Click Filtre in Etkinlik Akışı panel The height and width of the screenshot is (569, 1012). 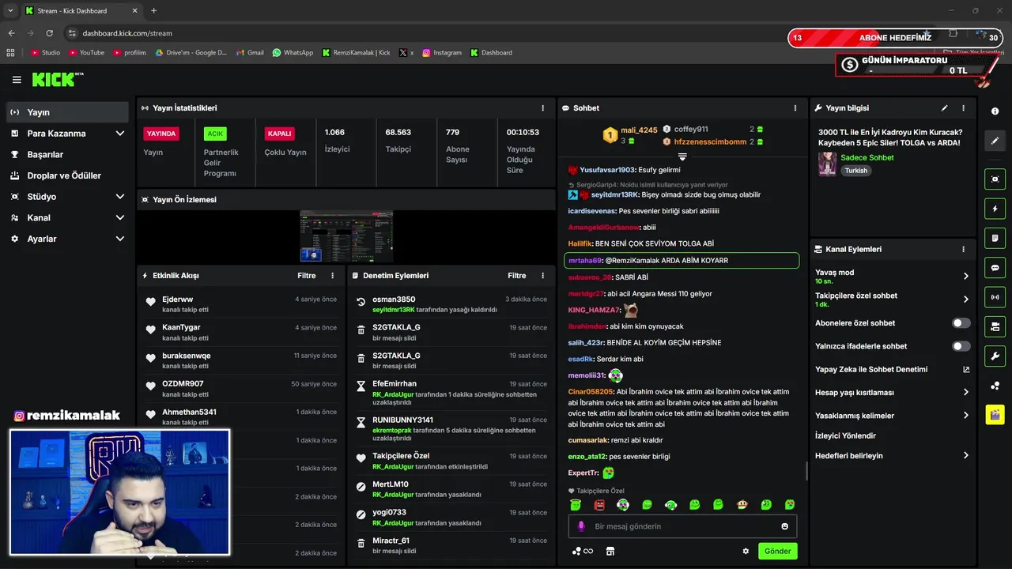tap(306, 276)
